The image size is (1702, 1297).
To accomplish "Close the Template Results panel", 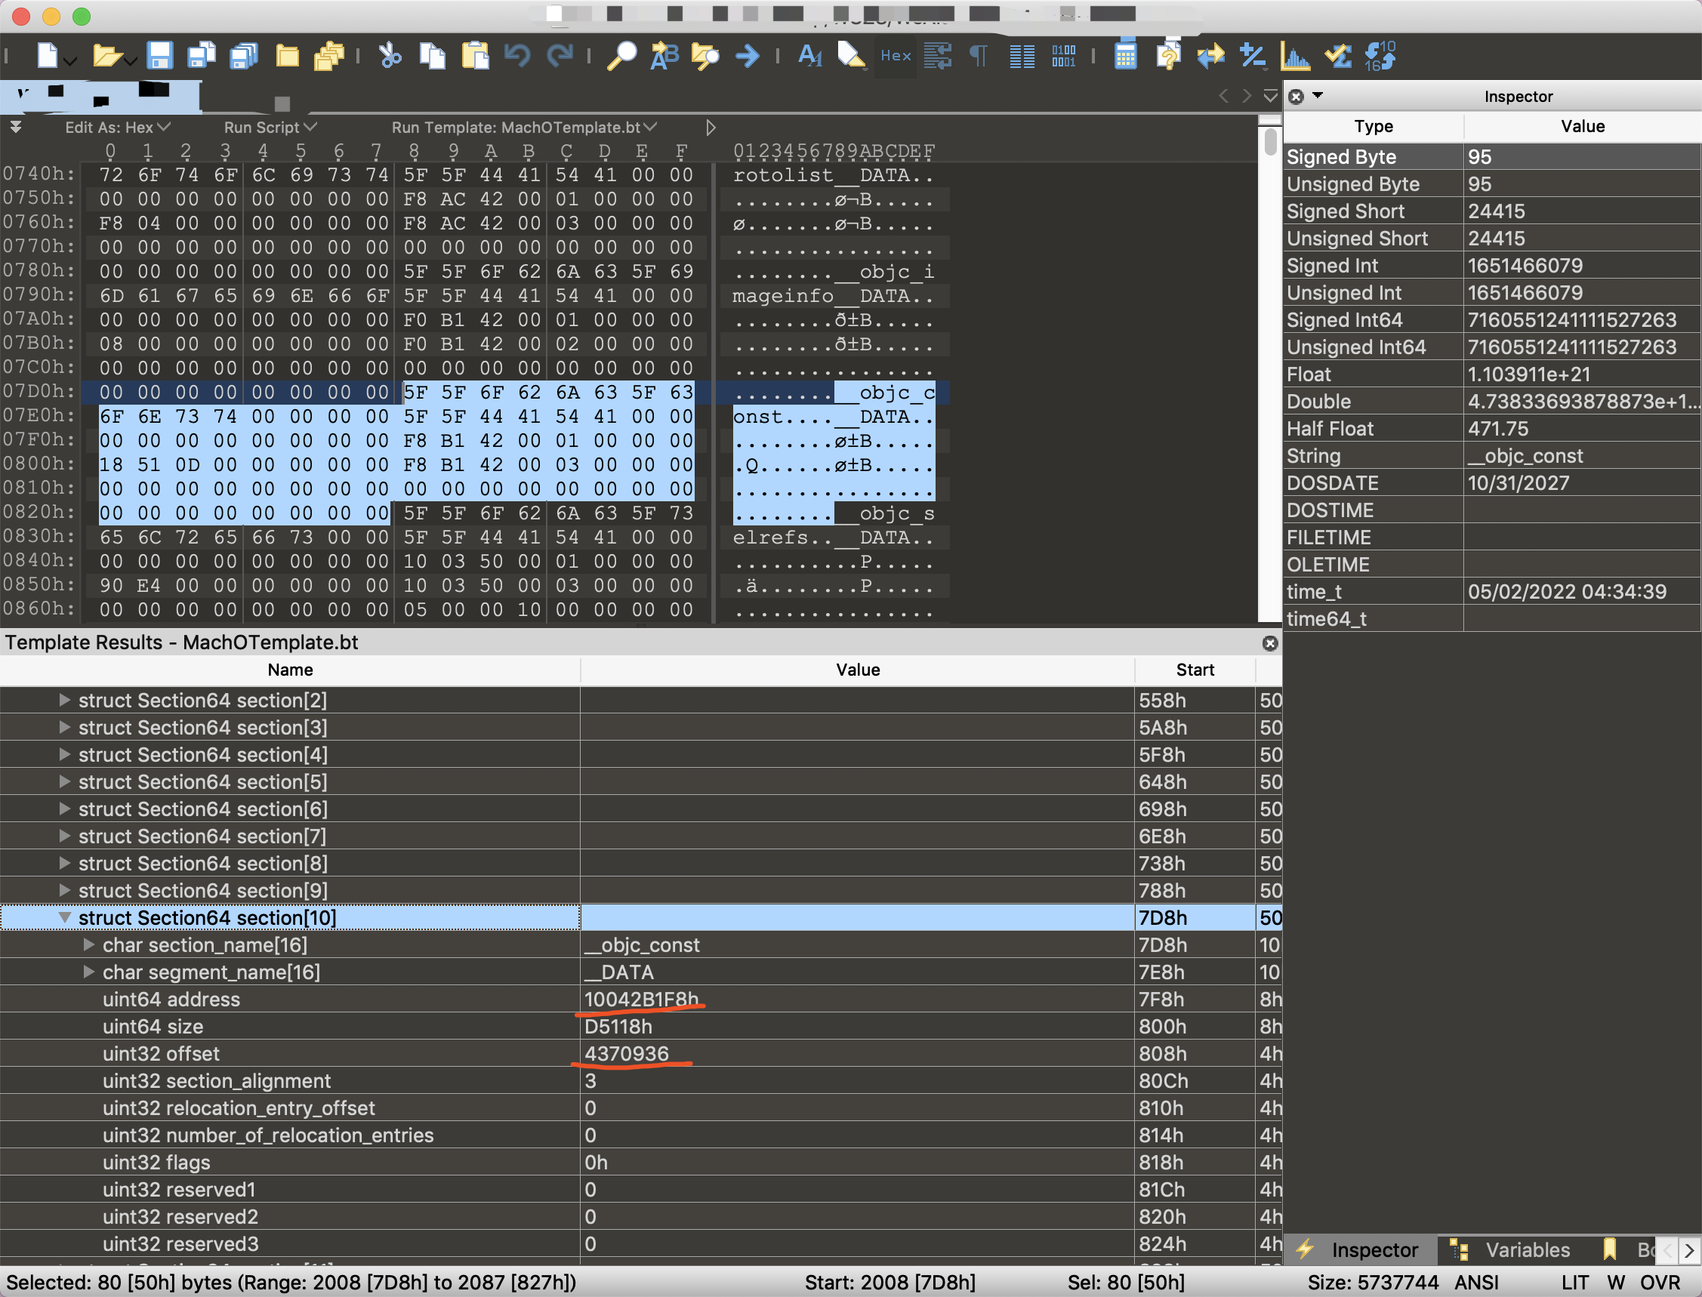I will click(1269, 643).
